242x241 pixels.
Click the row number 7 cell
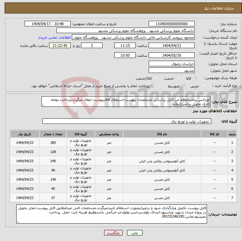[232, 198]
